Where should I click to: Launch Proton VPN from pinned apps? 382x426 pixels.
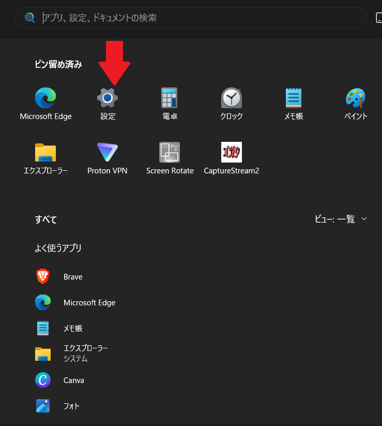click(x=108, y=158)
